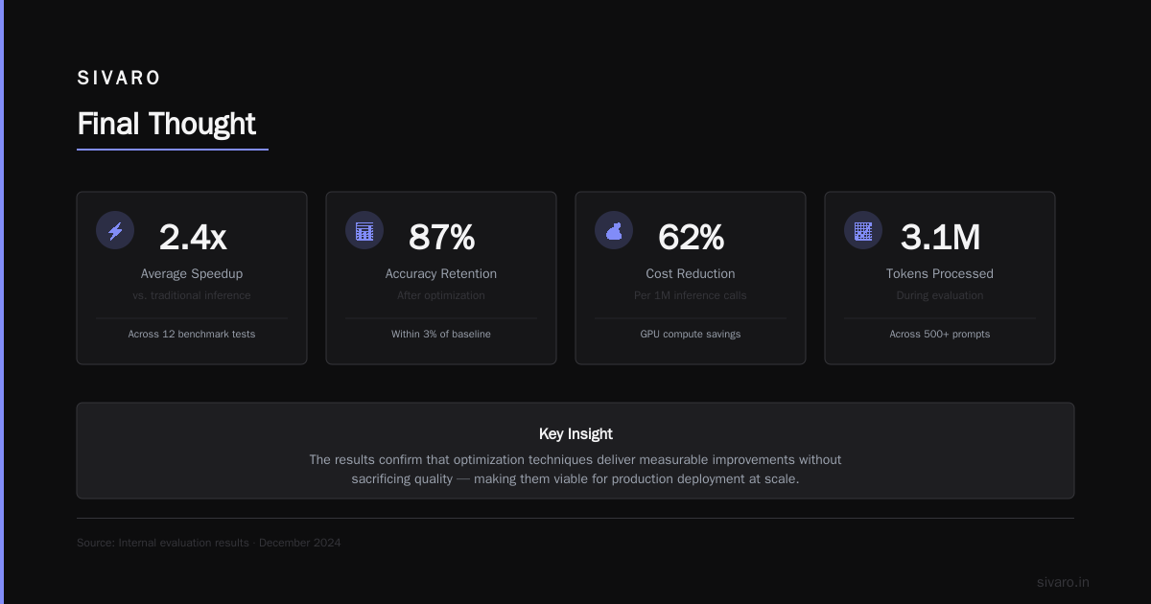The image size is (1151, 604).
Task: Click the lightning bolt speedup icon
Action: [115, 230]
